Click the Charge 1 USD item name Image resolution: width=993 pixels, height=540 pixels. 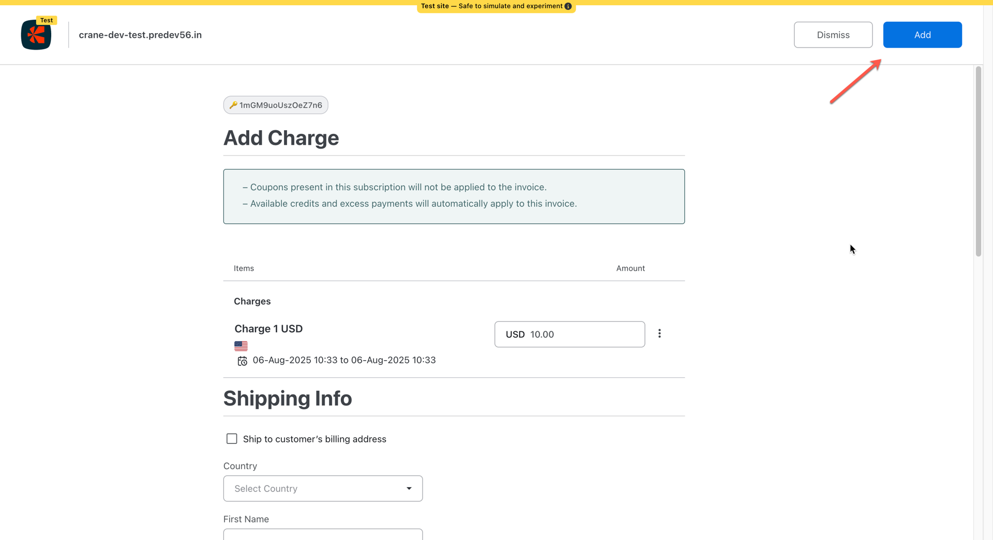(x=268, y=329)
